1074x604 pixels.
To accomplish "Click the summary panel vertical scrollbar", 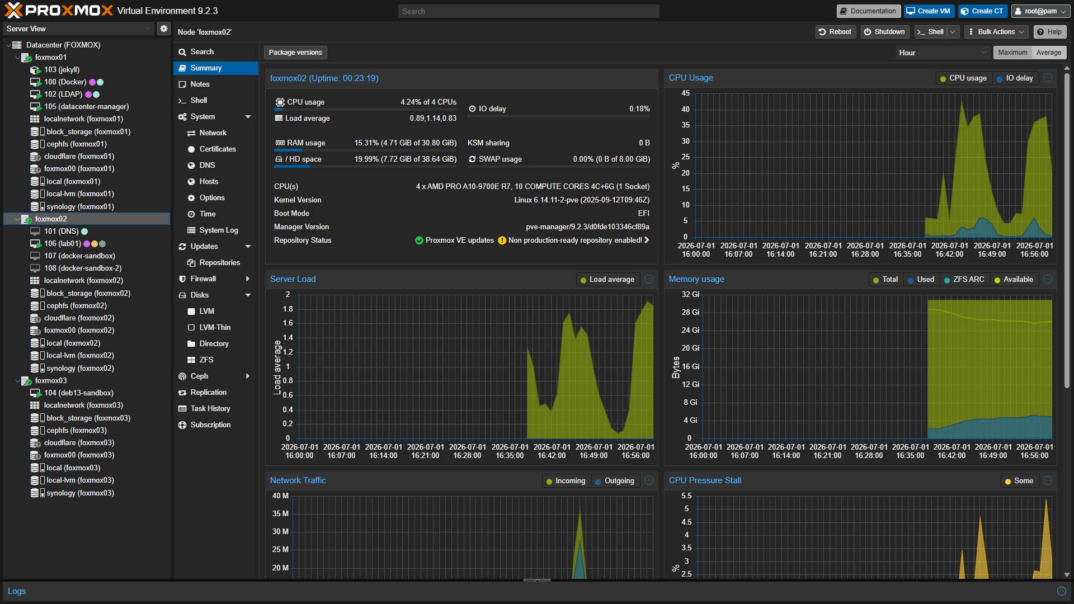I will [1067, 229].
